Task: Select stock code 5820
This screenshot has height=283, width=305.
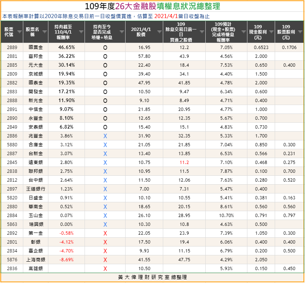Action: point(12,198)
